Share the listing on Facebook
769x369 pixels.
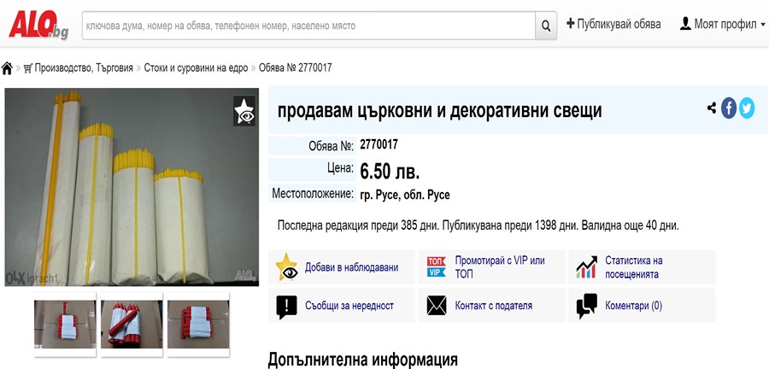(x=729, y=108)
